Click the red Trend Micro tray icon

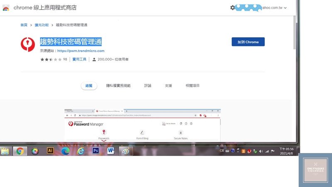[249, 151]
